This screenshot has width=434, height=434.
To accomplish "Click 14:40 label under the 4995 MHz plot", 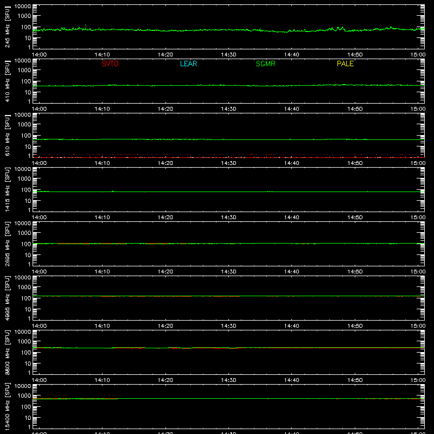I will pyautogui.click(x=292, y=326).
